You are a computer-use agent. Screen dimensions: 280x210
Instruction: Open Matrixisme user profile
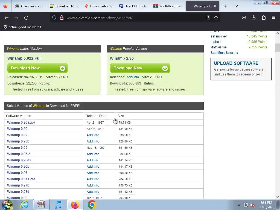[218, 47]
